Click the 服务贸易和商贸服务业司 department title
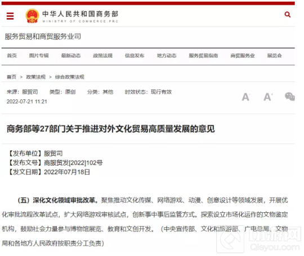The height and width of the screenshot is (256, 304). point(43,36)
